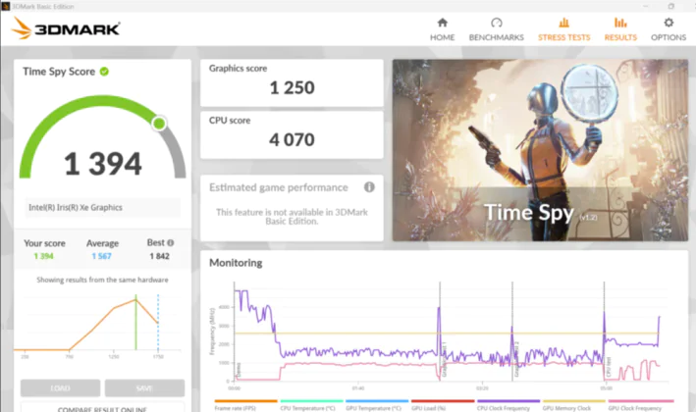Viewport: 696px width, 412px height.
Task: Click the info icon for Estimated game performance
Action: [x=369, y=187]
